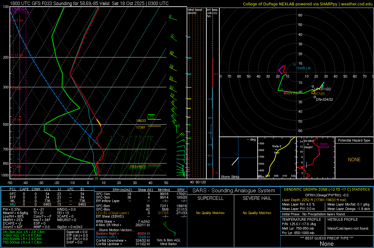374x248 pixels.
Task: Click the Sfc-3km AGL LR lapse rate line
Action: [x=24, y=232]
